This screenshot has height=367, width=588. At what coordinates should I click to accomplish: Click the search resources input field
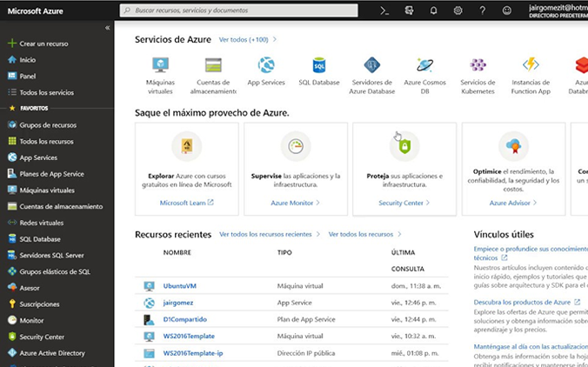(239, 10)
